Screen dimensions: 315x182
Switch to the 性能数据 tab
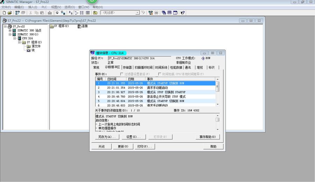(176, 67)
